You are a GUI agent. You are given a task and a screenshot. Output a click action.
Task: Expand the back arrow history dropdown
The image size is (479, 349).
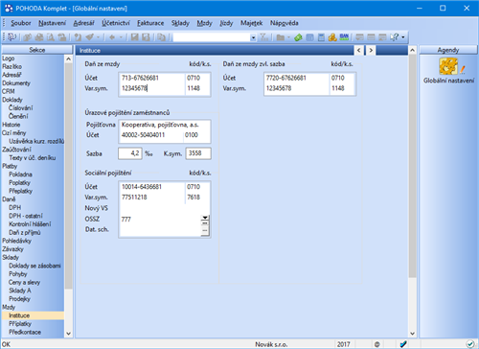(x=121, y=37)
